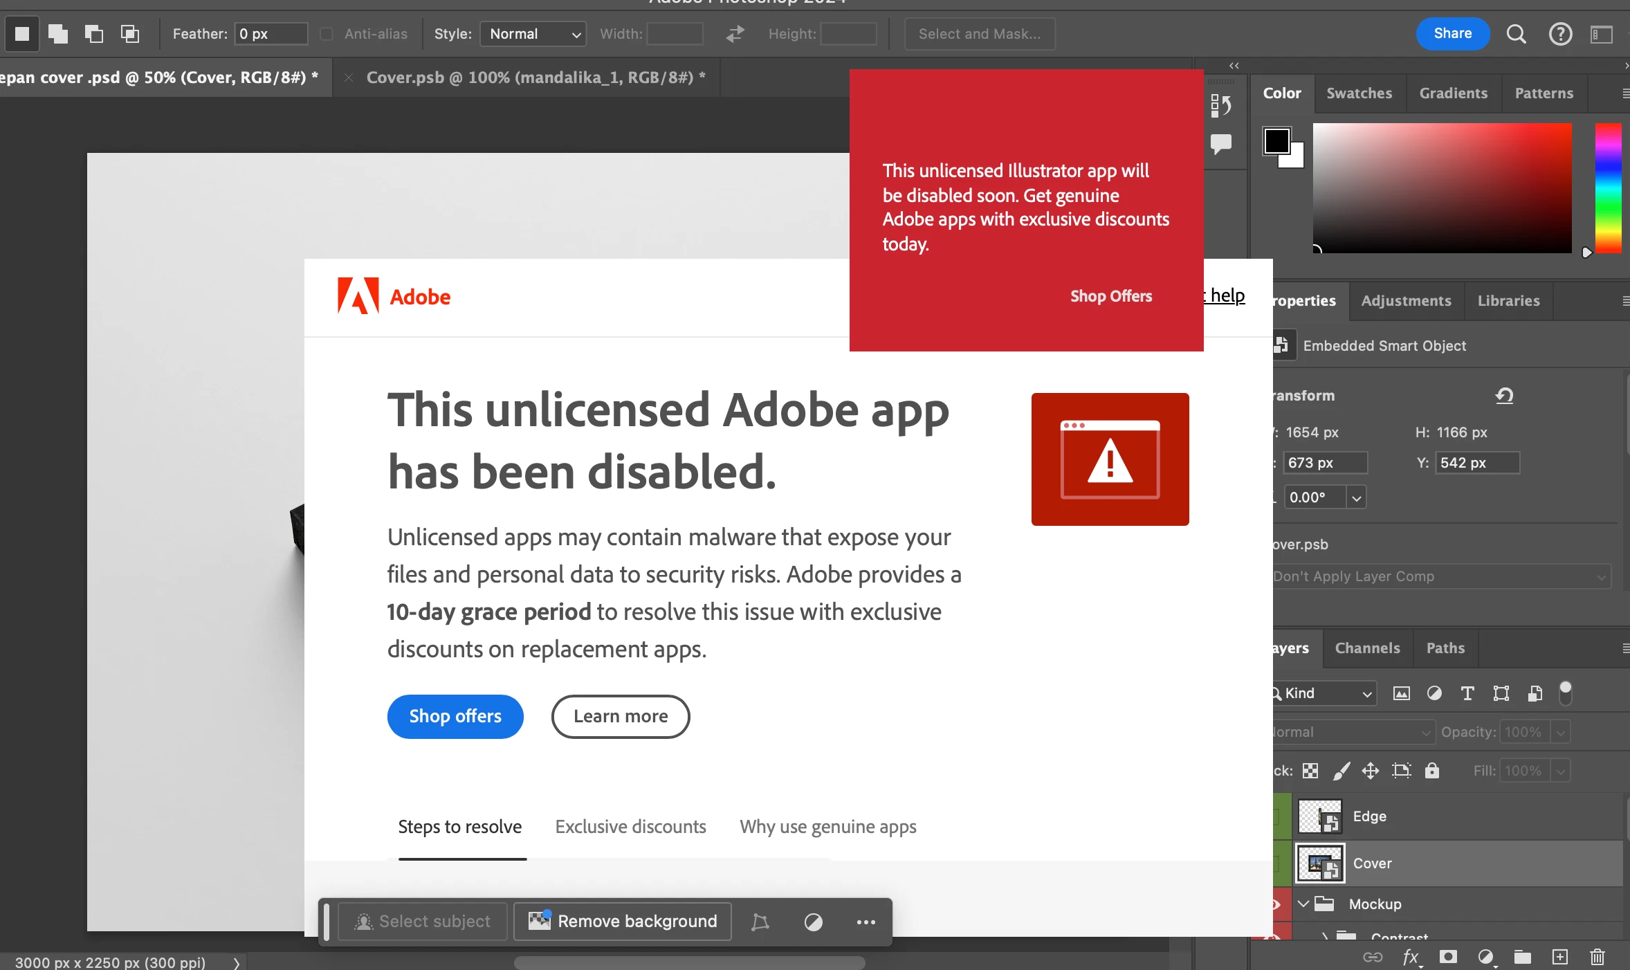Viewport: 1630px width, 970px height.
Task: Open the Exclusive discounts tab
Action: pos(630,827)
